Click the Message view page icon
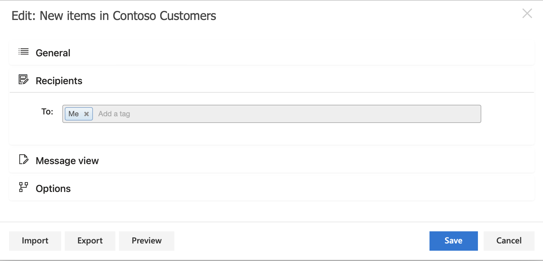The image size is (543, 261). click(x=23, y=160)
